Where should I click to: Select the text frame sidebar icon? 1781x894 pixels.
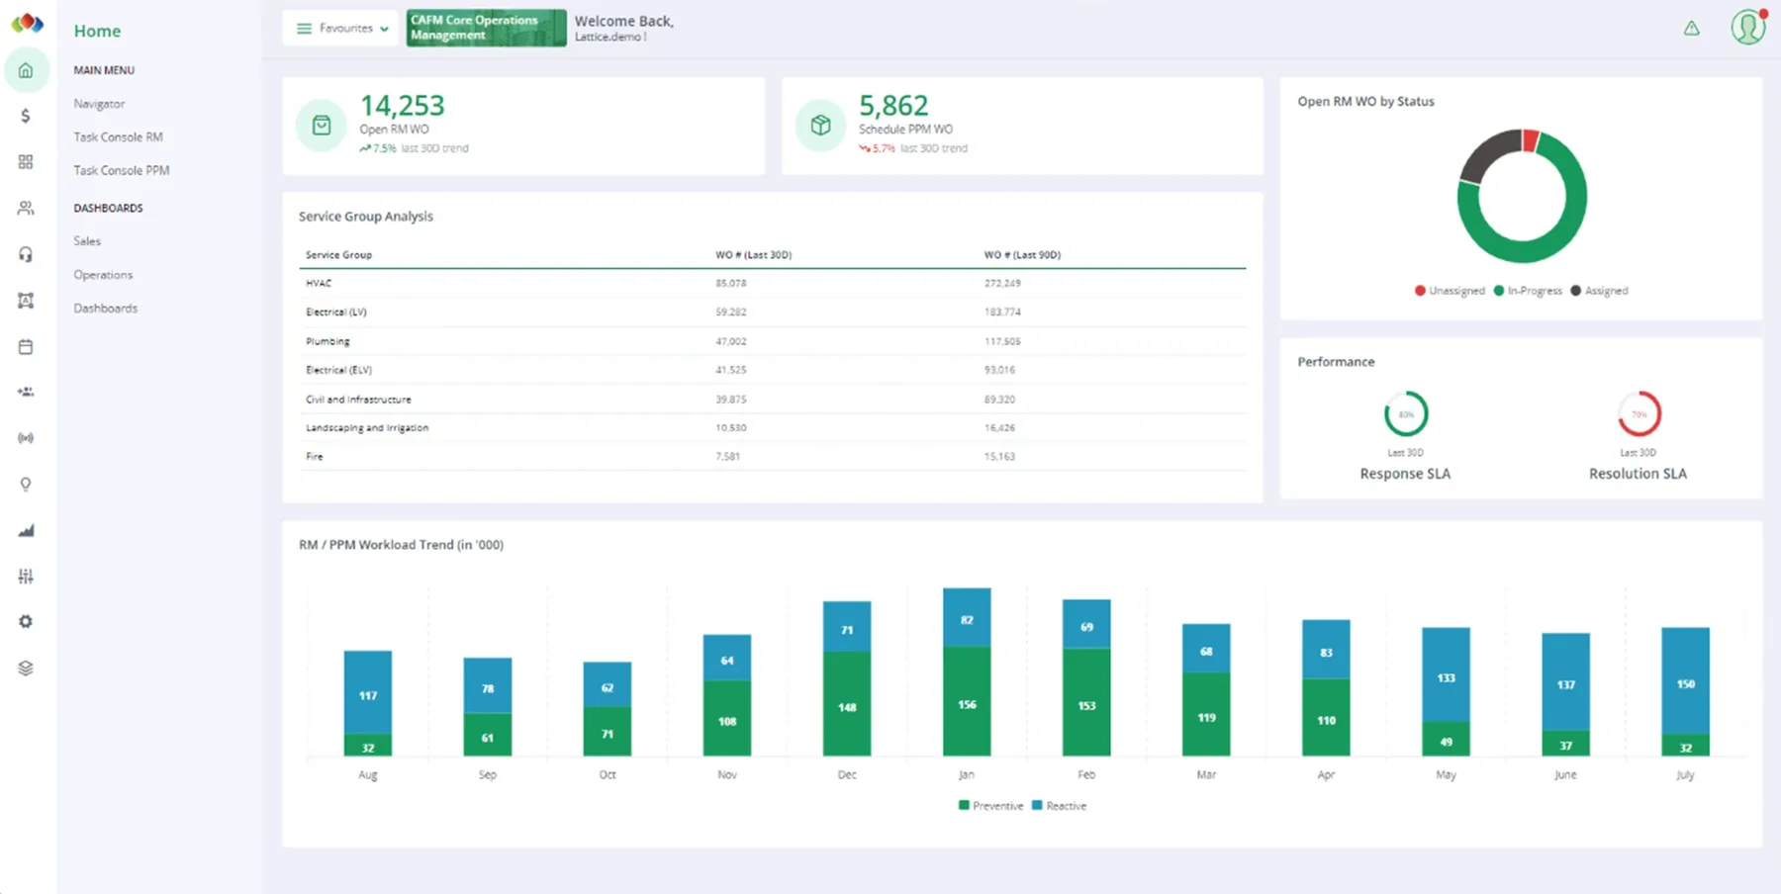point(26,301)
